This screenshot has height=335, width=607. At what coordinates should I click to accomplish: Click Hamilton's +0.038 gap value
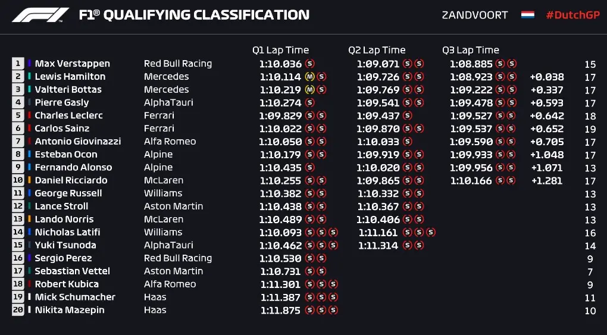coord(547,77)
